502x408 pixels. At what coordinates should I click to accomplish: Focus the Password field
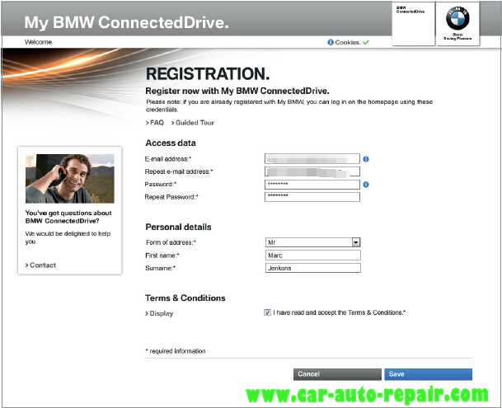pyautogui.click(x=312, y=185)
